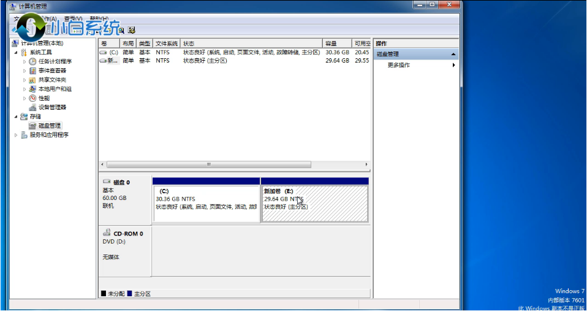The width and height of the screenshot is (587, 311).
Task: Select the 新加卷 (E:) partition block
Action: [315, 204]
